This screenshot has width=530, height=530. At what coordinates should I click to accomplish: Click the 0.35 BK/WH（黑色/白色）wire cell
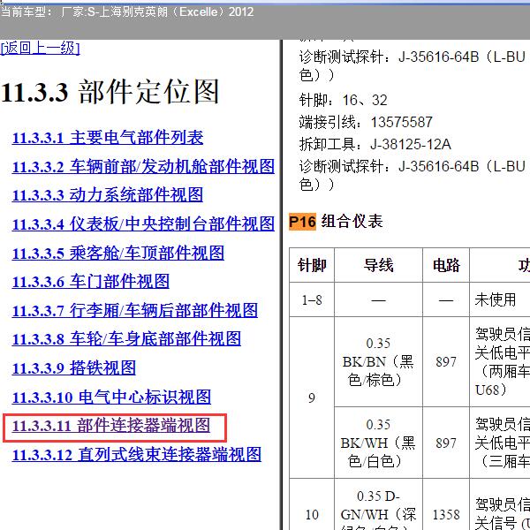click(x=379, y=443)
